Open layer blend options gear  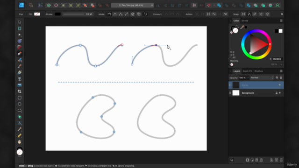[277, 77]
